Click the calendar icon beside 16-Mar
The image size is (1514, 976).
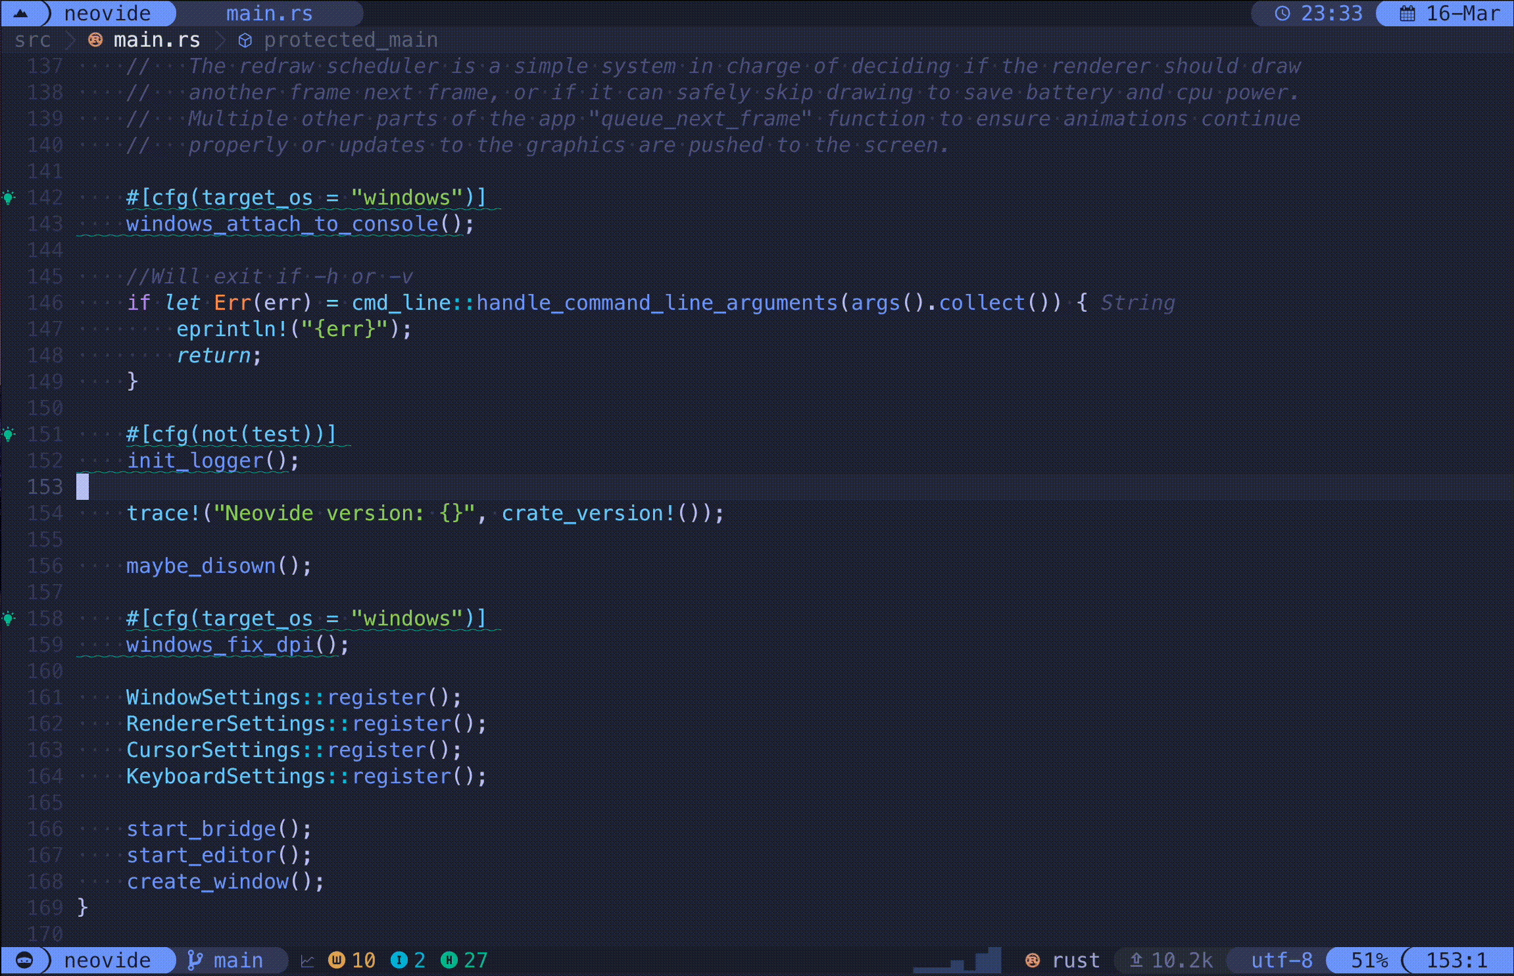coord(1407,13)
